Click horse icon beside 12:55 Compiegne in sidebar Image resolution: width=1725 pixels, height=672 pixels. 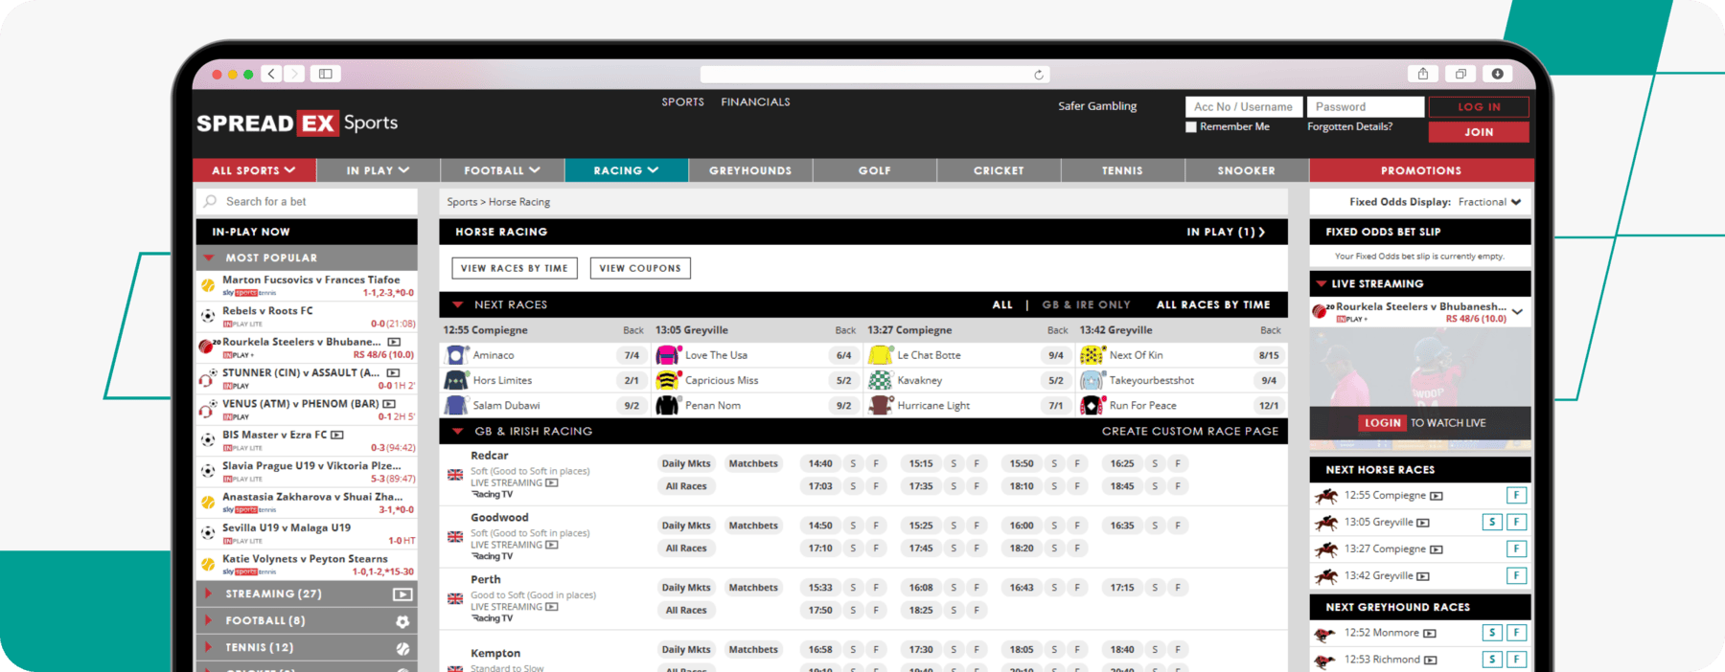click(x=1326, y=496)
